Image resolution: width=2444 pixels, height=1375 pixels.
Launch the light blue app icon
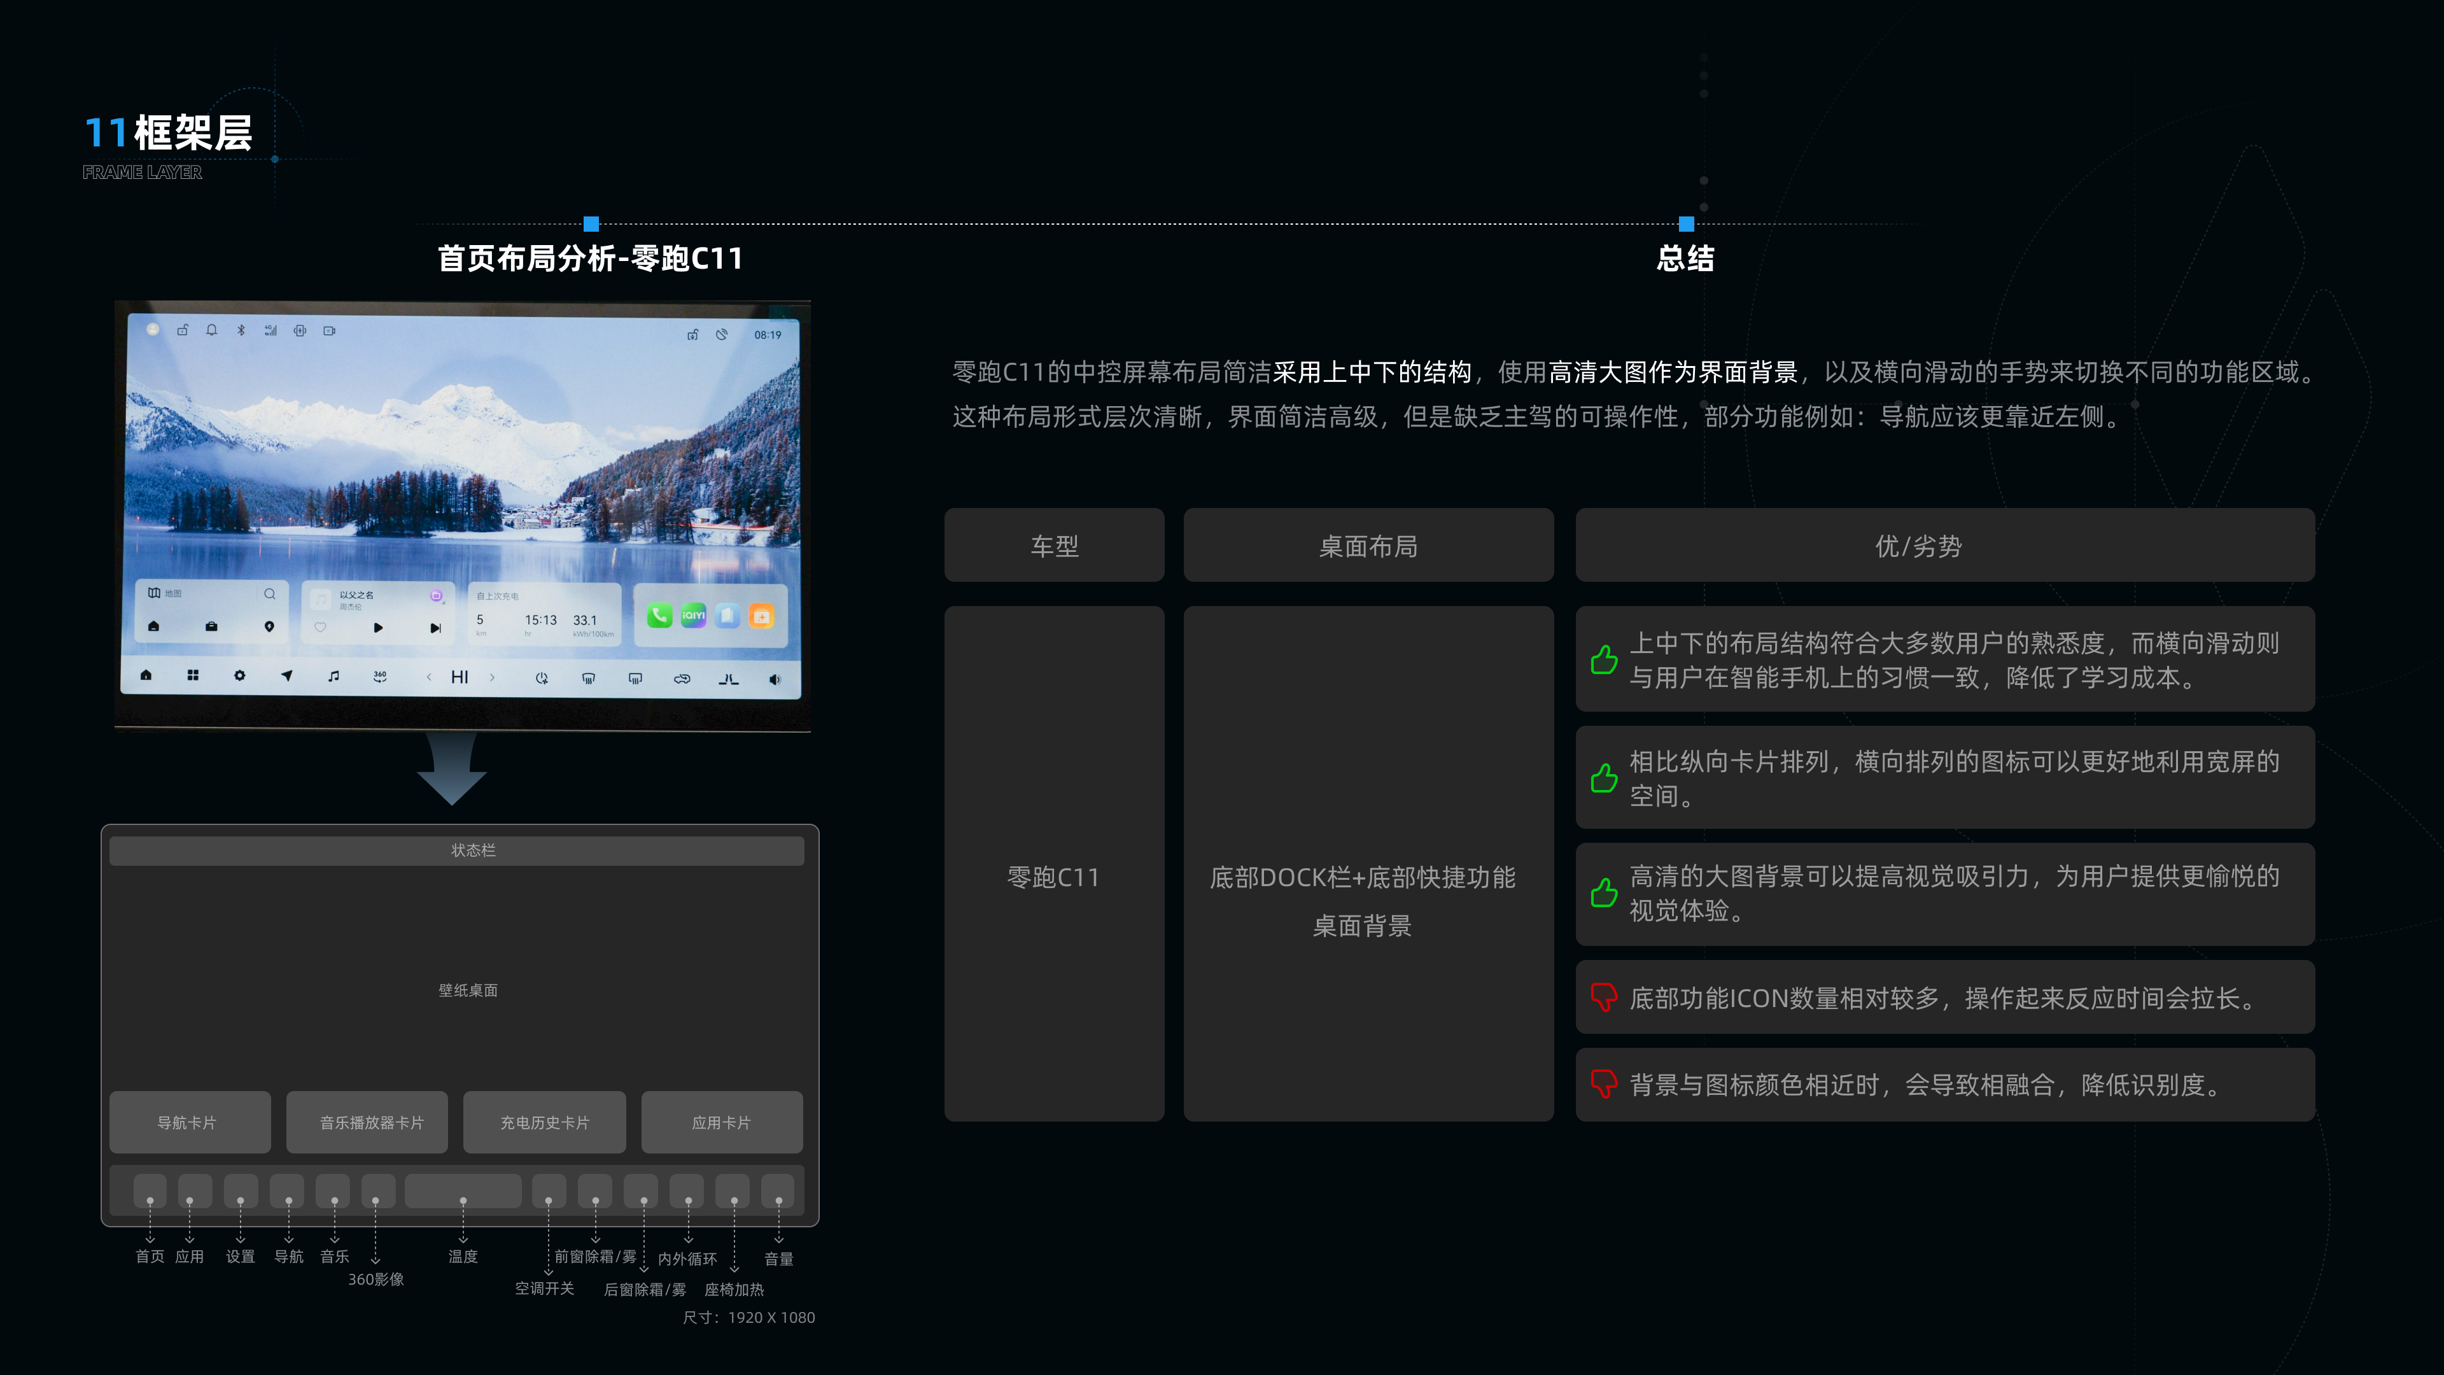coord(727,616)
